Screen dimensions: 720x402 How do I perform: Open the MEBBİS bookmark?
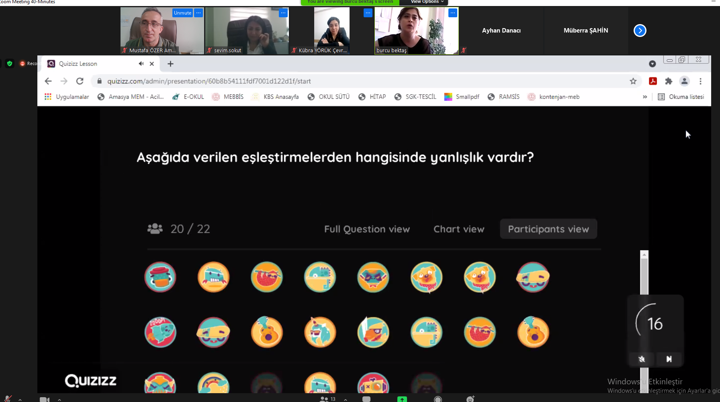(x=228, y=97)
